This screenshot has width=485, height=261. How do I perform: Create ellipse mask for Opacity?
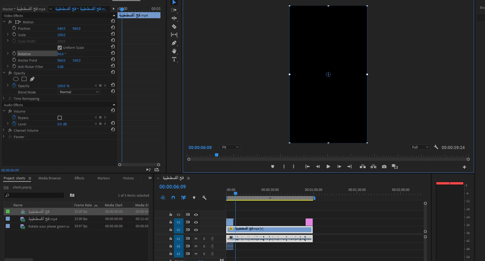(16, 79)
